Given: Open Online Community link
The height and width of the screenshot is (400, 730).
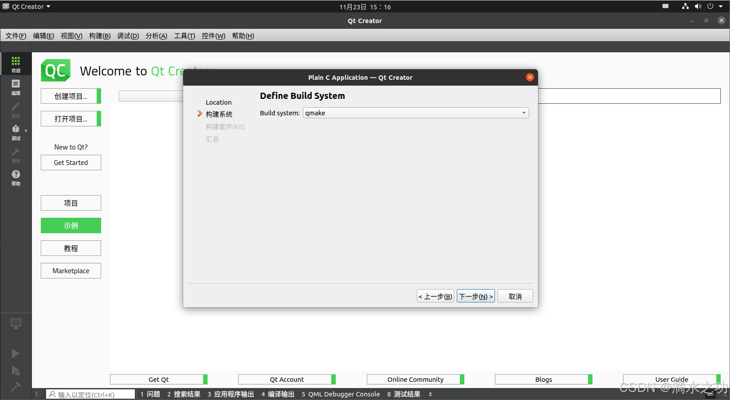Looking at the screenshot, I should click(416, 380).
